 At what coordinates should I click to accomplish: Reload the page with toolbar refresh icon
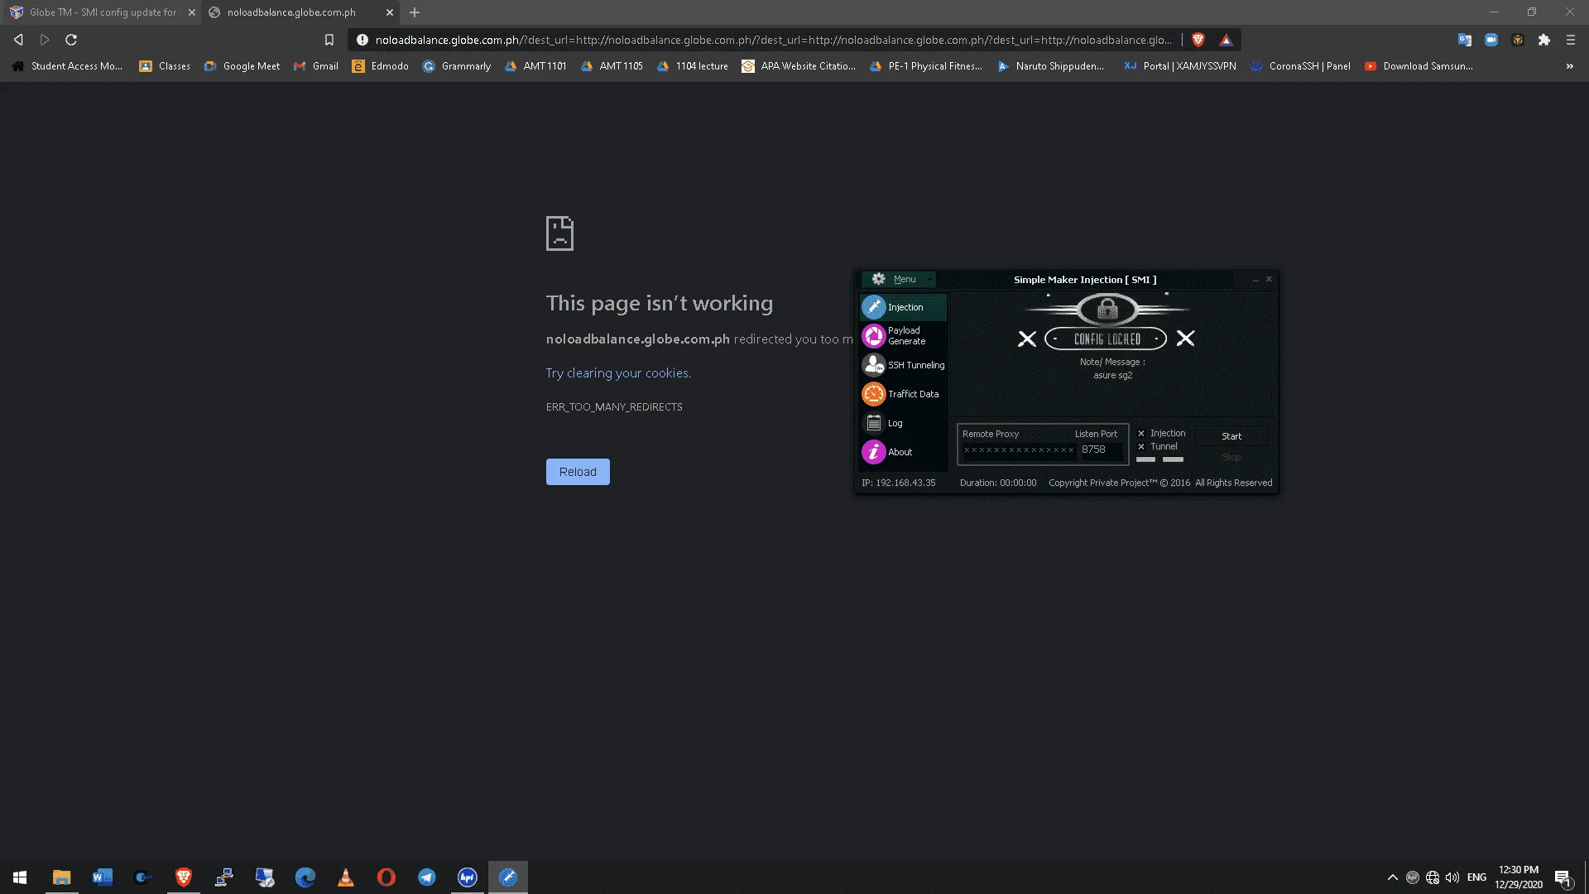(x=71, y=40)
